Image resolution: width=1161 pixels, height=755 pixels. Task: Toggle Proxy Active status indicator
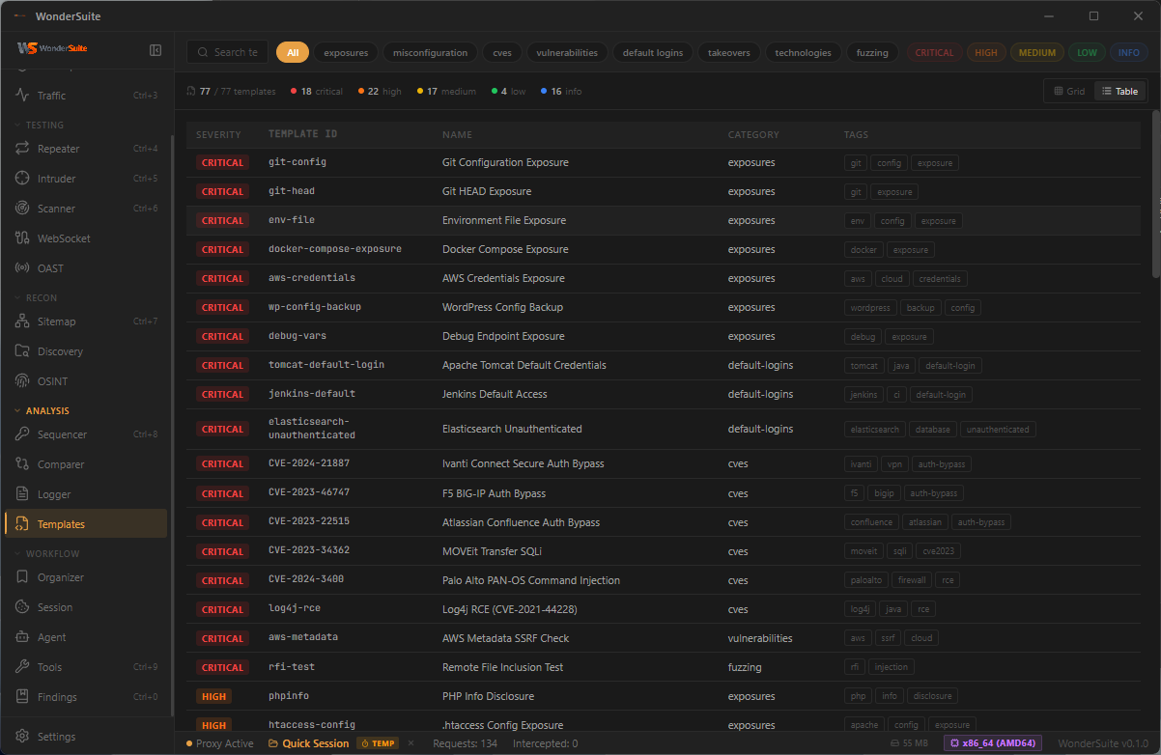[x=220, y=743]
